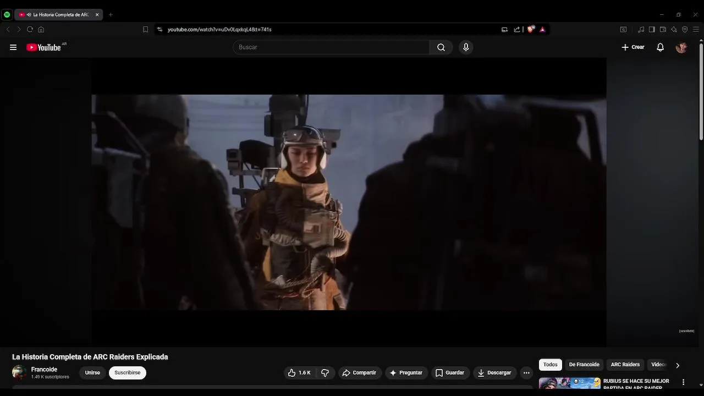The width and height of the screenshot is (704, 396).
Task: Open the RUBIUS SE HACE SU MEJOR title
Action: (636, 384)
